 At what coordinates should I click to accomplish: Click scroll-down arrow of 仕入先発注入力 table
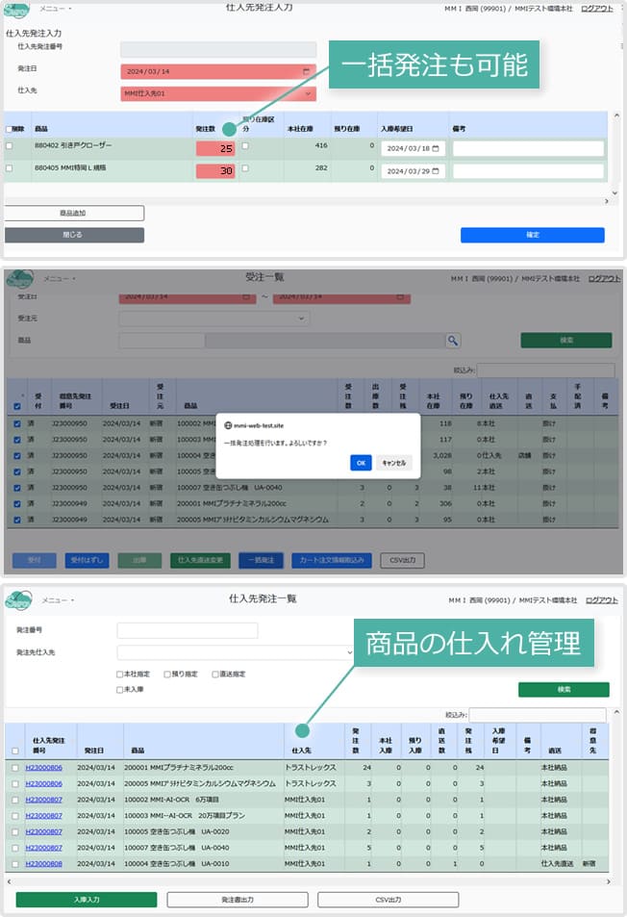tap(614, 192)
